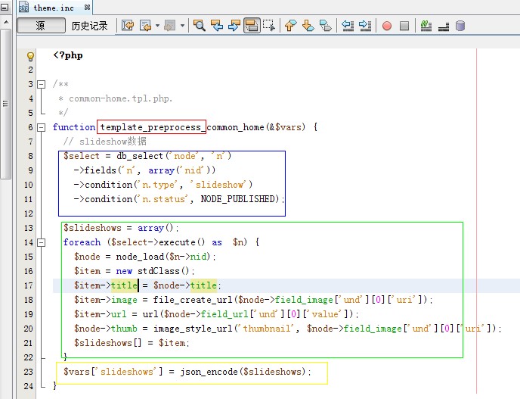
Task: Collapse the function fold at line 6
Action: tap(41, 127)
